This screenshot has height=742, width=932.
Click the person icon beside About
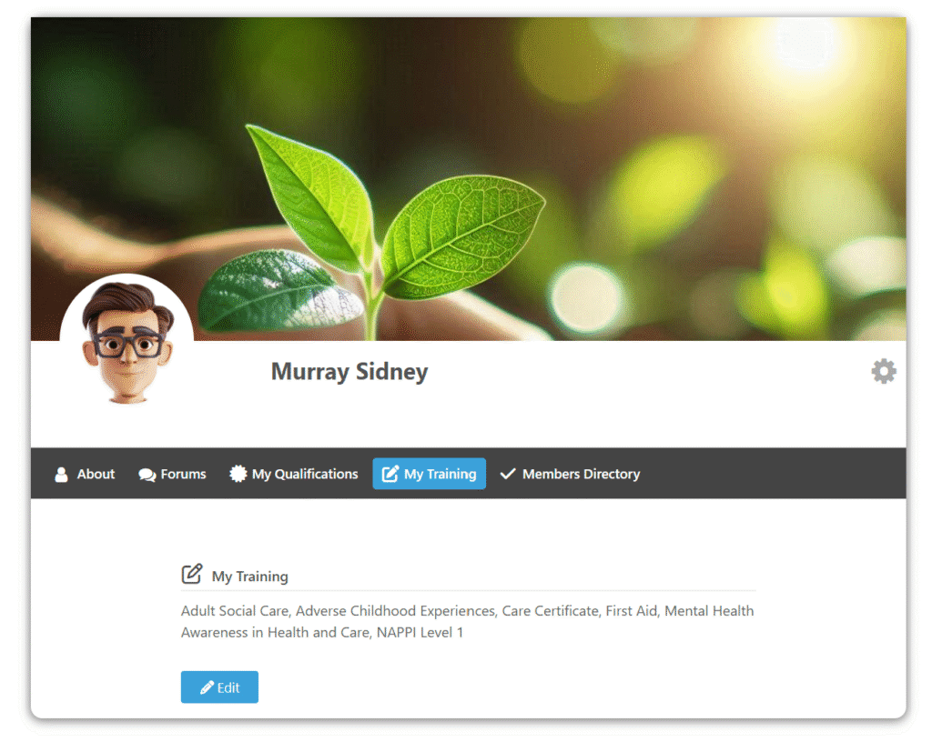tap(61, 475)
